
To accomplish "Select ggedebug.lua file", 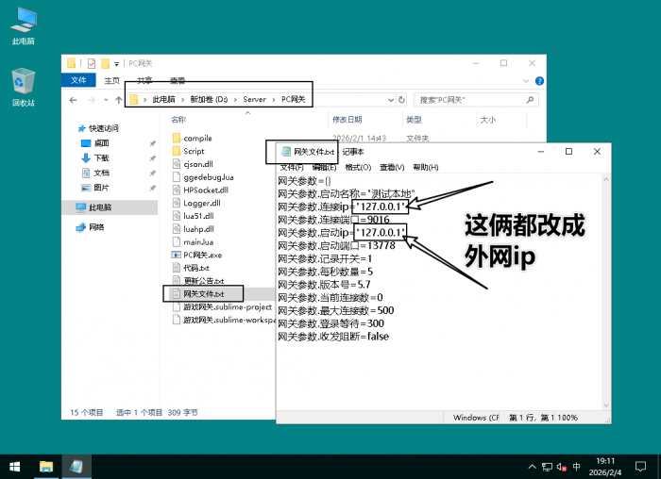I will click(x=203, y=177).
